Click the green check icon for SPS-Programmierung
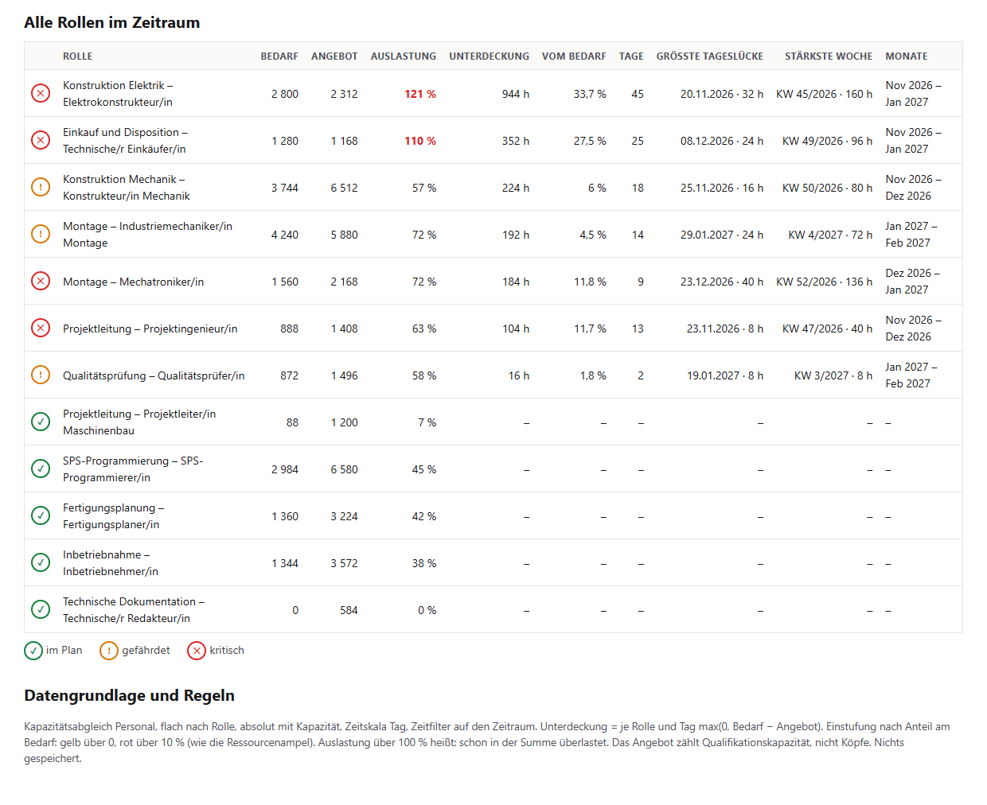987x805 pixels. coord(41,469)
